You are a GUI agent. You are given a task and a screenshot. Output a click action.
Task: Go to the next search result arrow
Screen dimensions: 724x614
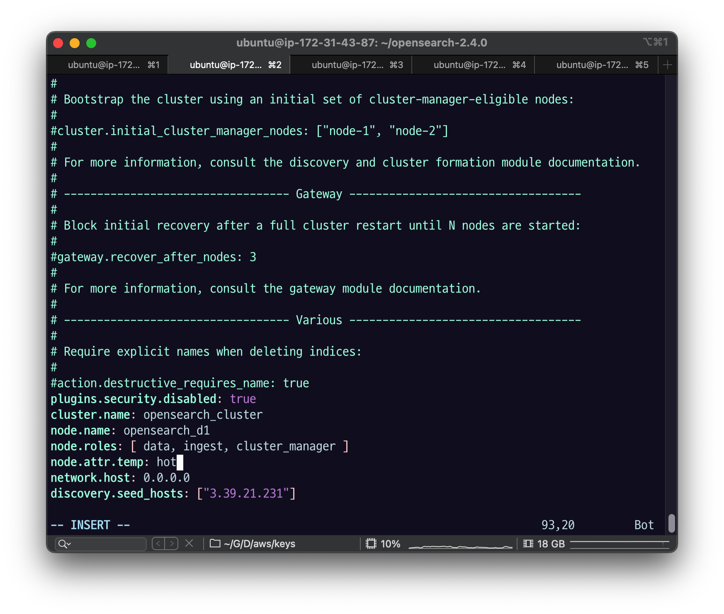click(x=172, y=543)
